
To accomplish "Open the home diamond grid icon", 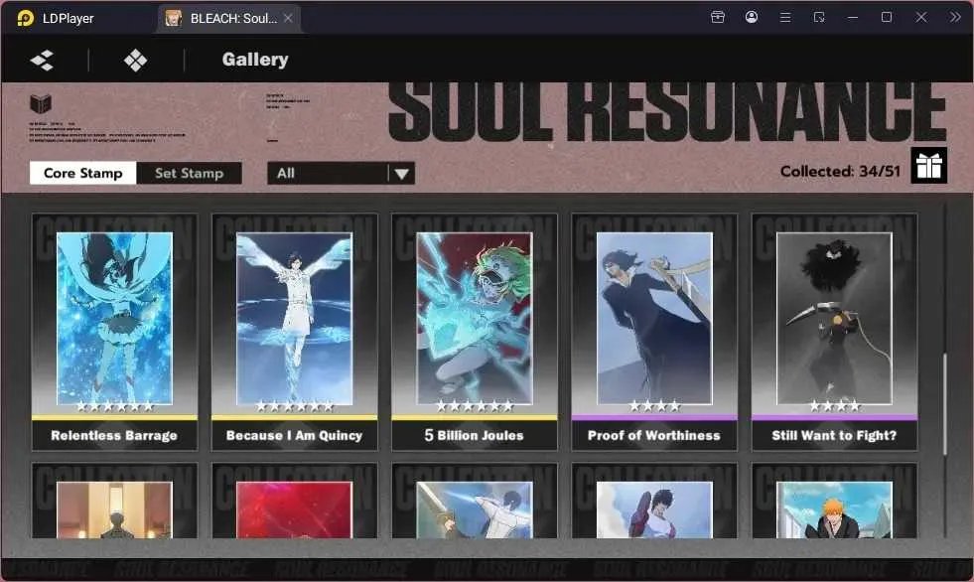I will [x=135, y=61].
